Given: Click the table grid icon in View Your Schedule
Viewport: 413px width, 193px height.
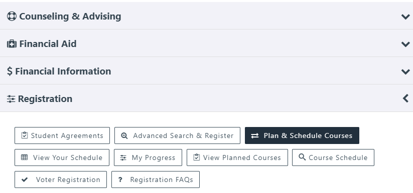Looking at the screenshot, I should (24, 157).
